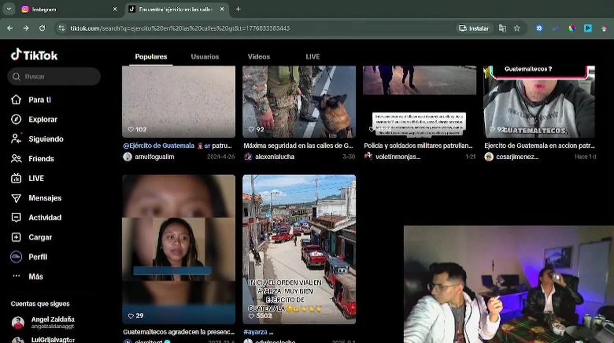Open cosarjimenez user profile

(x=517, y=157)
